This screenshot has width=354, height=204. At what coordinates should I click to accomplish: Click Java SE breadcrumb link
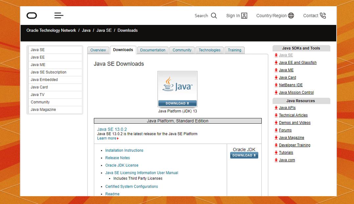pyautogui.click(x=104, y=30)
